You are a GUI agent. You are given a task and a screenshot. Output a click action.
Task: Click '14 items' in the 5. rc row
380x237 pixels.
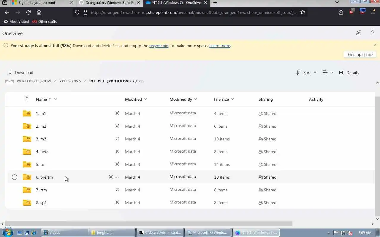pos(222,164)
